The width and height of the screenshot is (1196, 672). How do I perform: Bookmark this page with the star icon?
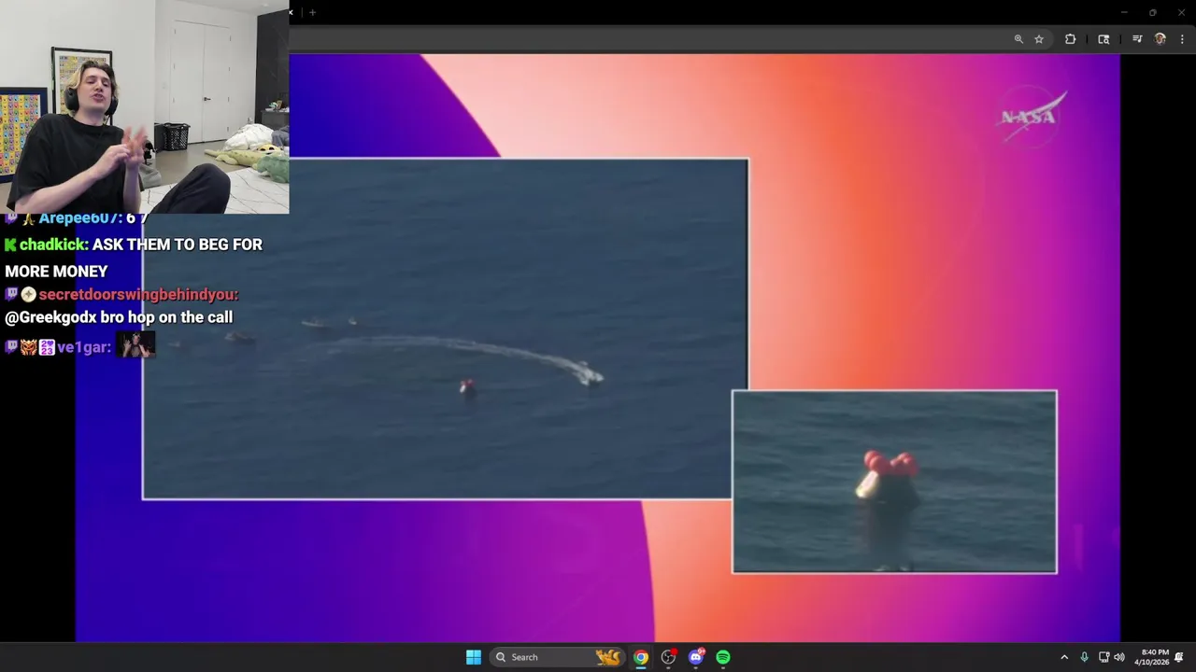tap(1039, 39)
